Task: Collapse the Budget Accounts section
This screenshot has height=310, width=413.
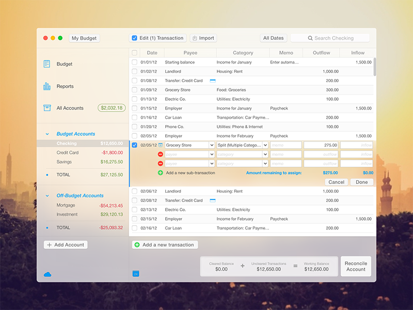Action: tap(47, 134)
